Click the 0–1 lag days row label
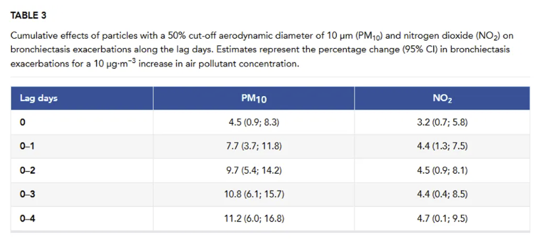 (x=27, y=147)
